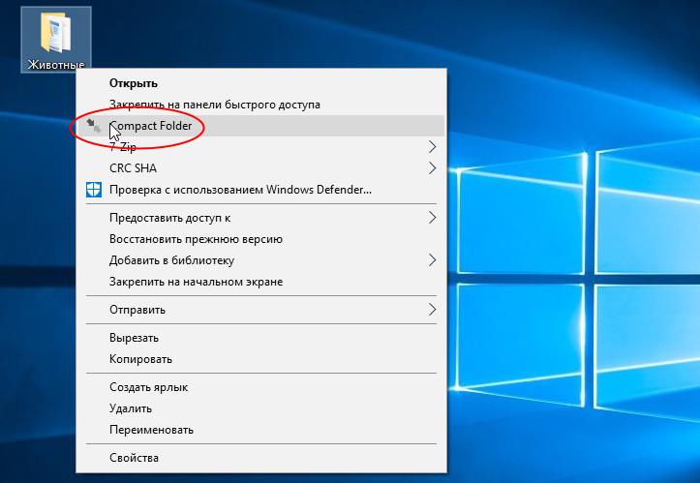Choose Вырезать from the menu
This screenshot has width=700, height=483.
pos(261,338)
